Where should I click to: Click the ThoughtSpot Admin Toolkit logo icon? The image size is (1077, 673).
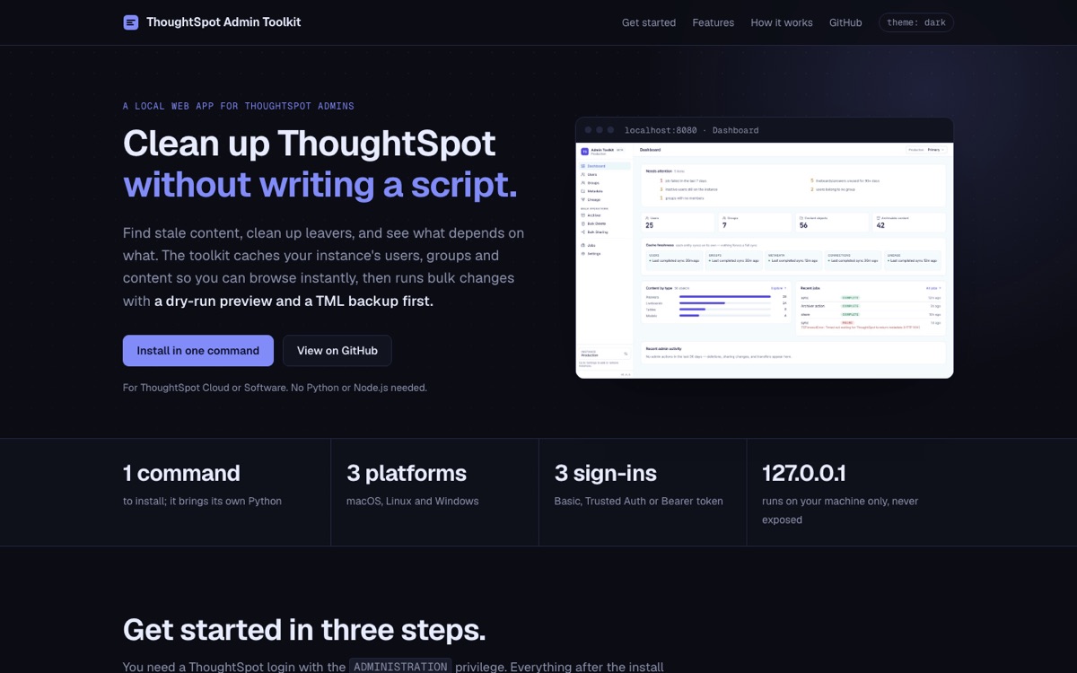pyautogui.click(x=131, y=22)
